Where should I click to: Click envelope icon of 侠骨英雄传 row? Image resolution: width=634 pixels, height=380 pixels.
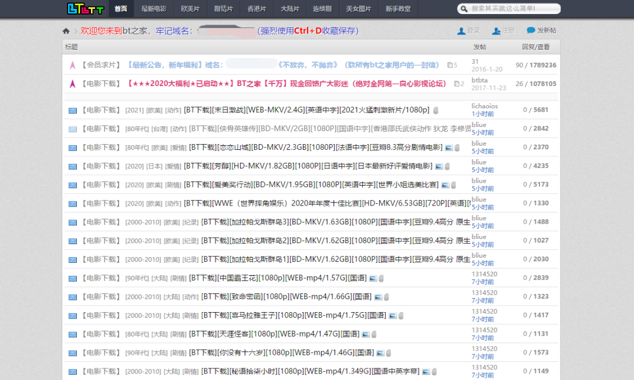click(73, 129)
